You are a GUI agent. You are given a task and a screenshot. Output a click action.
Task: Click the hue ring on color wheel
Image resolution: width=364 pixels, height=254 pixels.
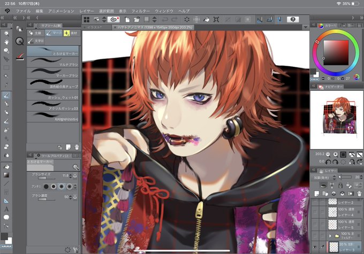pyautogui.click(x=336, y=33)
